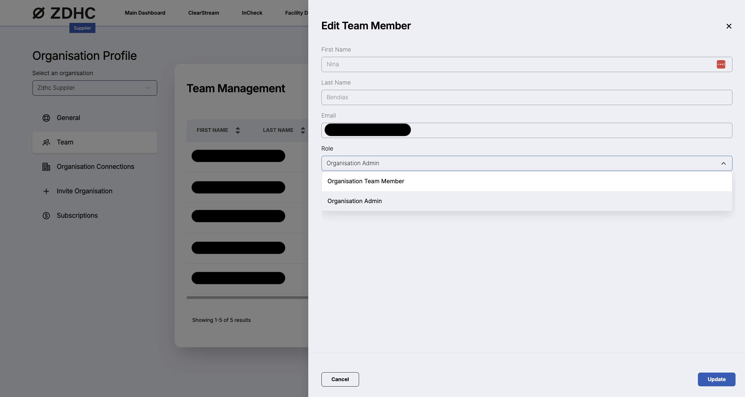Close the Edit Team Member panel
Viewport: 745px width, 397px height.
pyautogui.click(x=729, y=26)
